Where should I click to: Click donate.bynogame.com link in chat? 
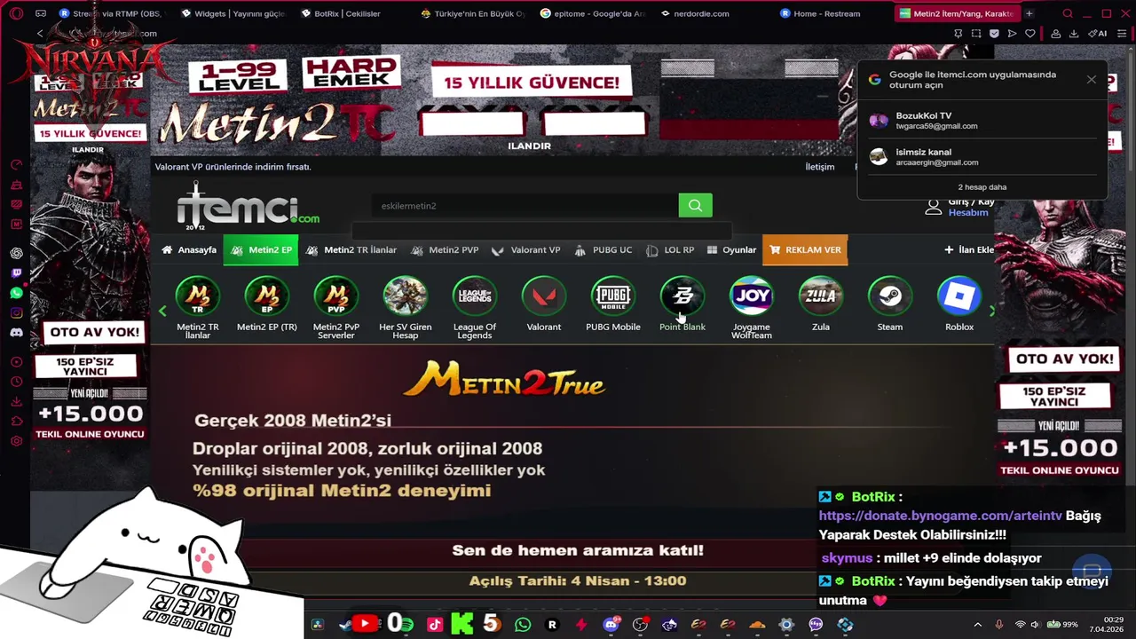pos(940,516)
